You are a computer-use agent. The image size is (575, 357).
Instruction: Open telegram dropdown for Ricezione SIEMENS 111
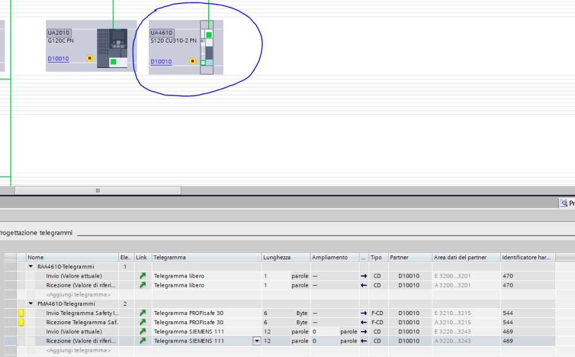256,341
